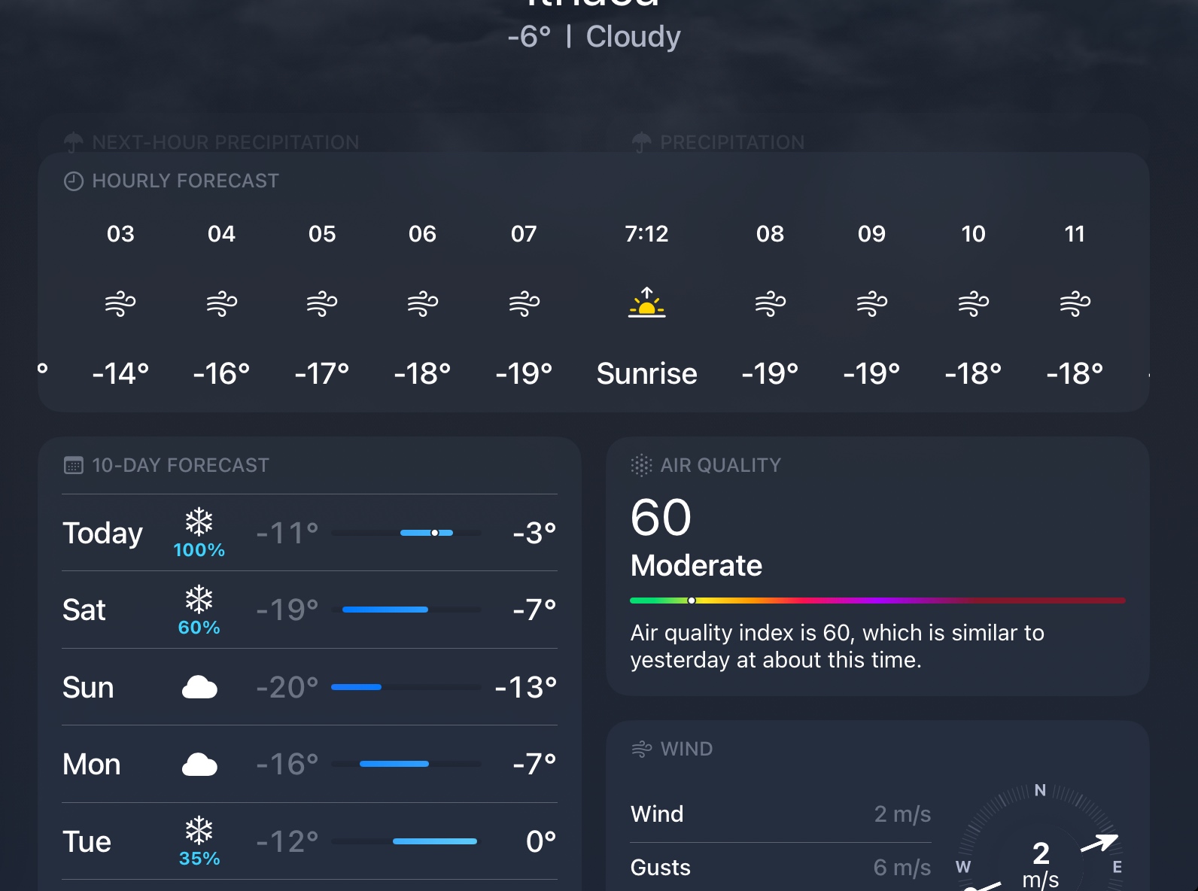Click the air quality index color bar

pos(877,601)
